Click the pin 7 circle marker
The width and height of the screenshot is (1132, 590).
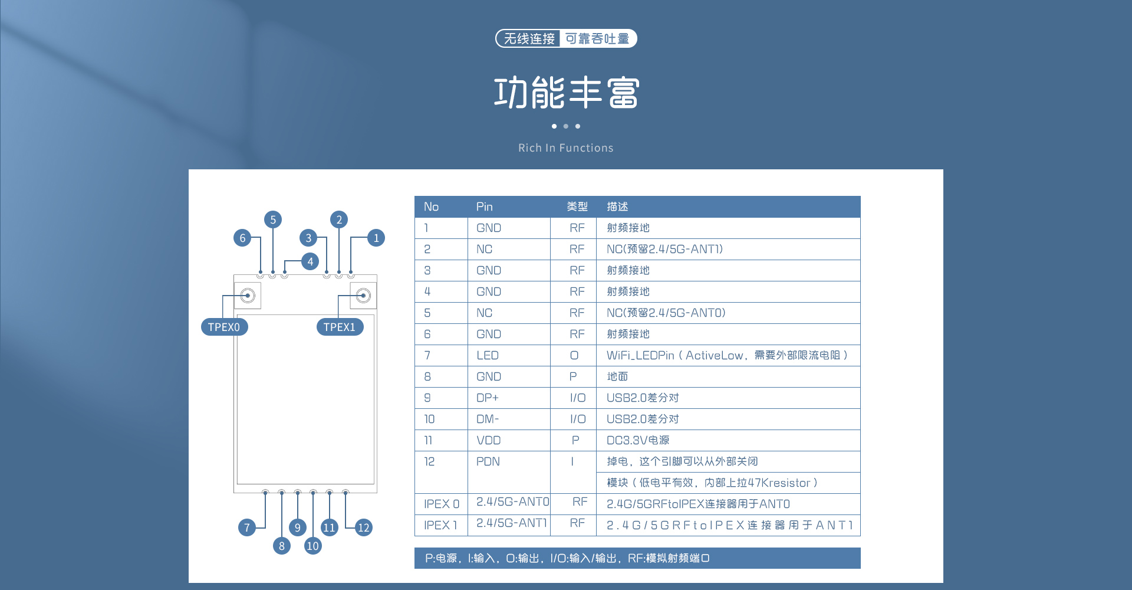pyautogui.click(x=247, y=527)
